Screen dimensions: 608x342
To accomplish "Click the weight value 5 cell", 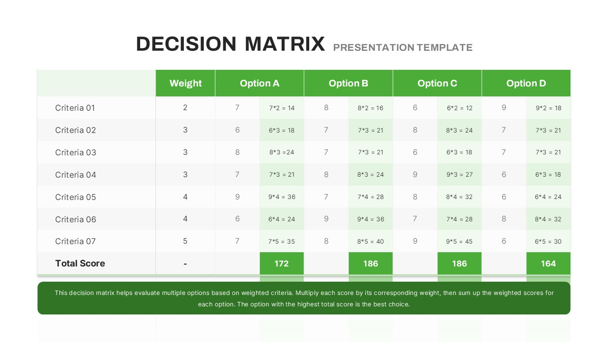I will click(185, 241).
